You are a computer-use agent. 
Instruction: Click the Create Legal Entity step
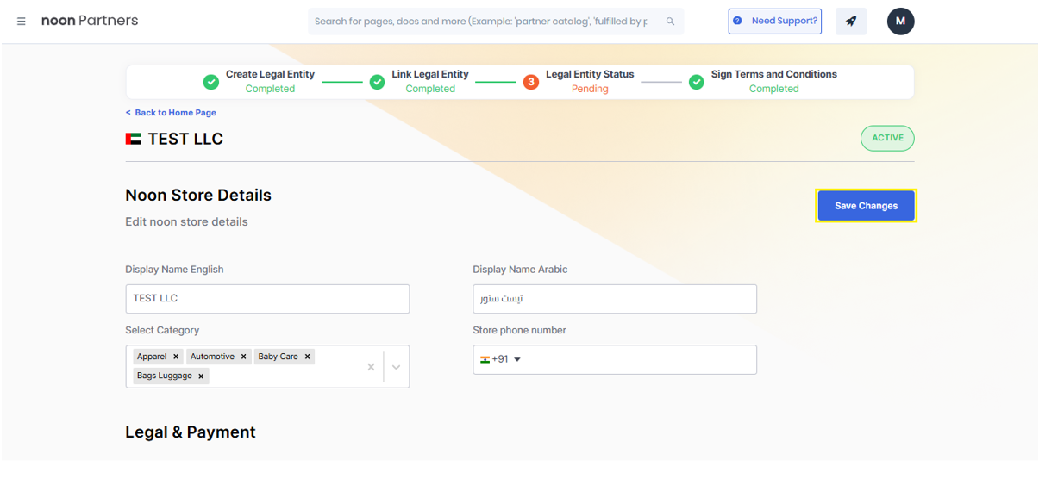pos(259,82)
